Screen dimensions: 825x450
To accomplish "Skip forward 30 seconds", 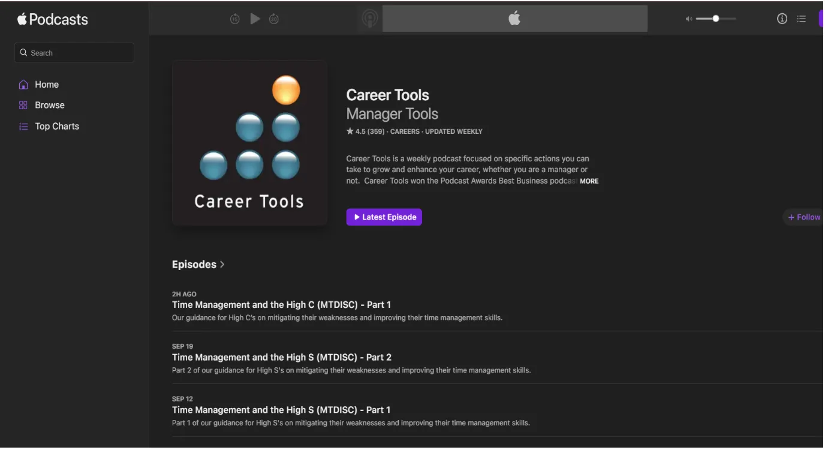I will pyautogui.click(x=274, y=19).
